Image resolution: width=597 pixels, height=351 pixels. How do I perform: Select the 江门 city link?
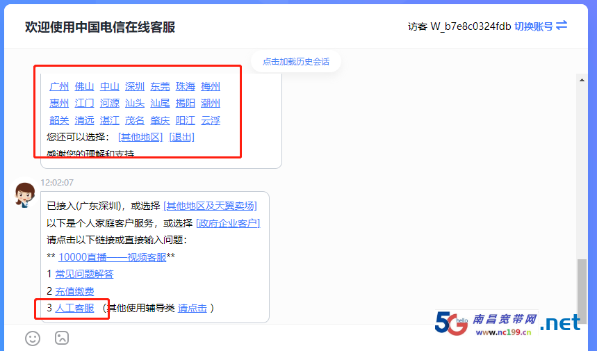[84, 103]
